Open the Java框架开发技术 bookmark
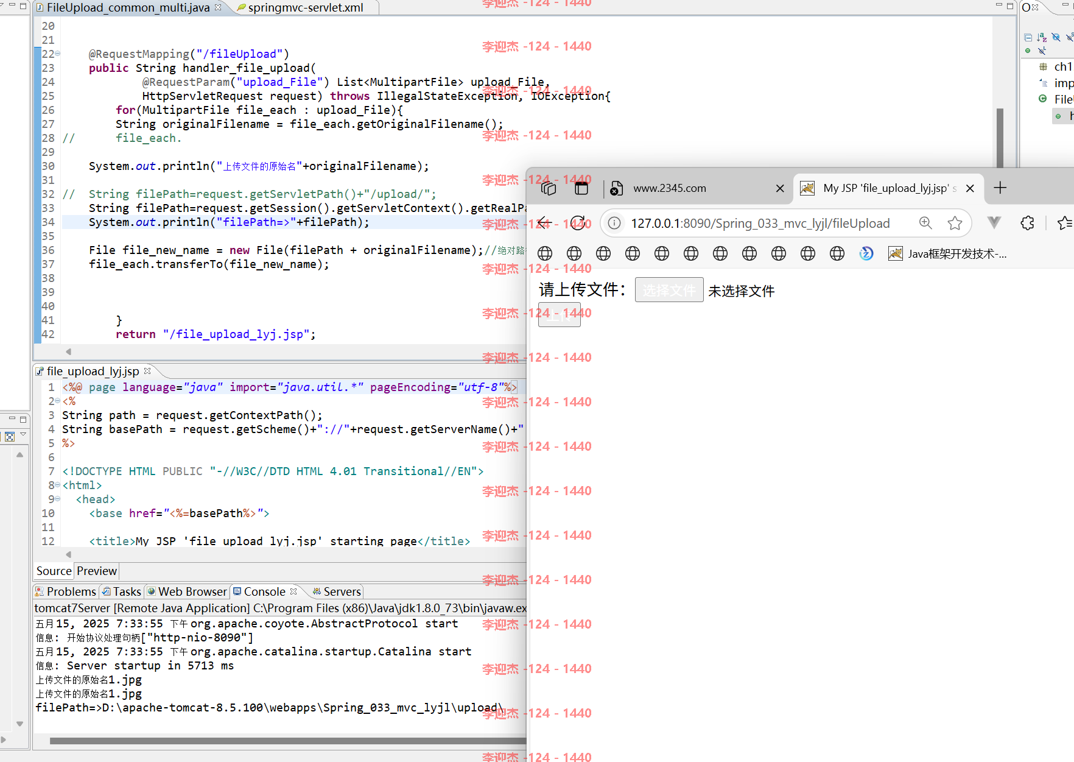The height and width of the screenshot is (762, 1074). click(948, 254)
